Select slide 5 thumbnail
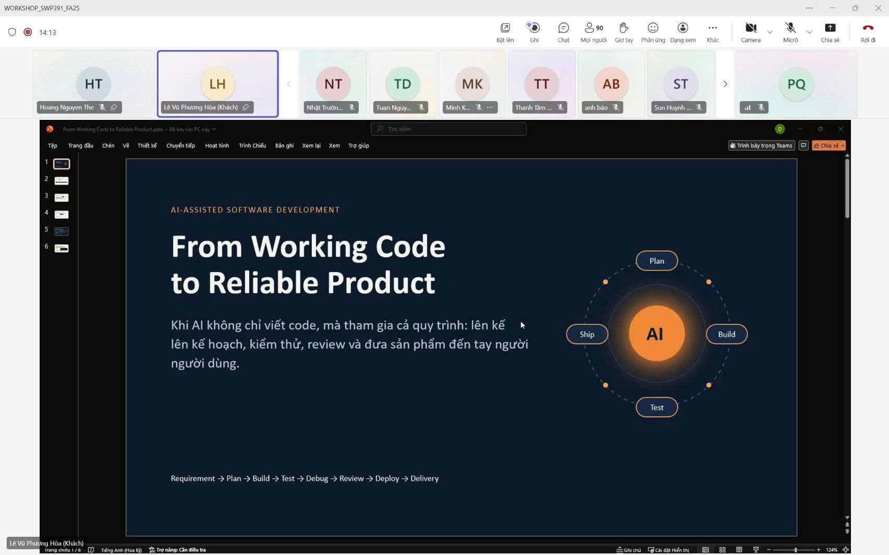This screenshot has height=555, width=889. point(62,231)
